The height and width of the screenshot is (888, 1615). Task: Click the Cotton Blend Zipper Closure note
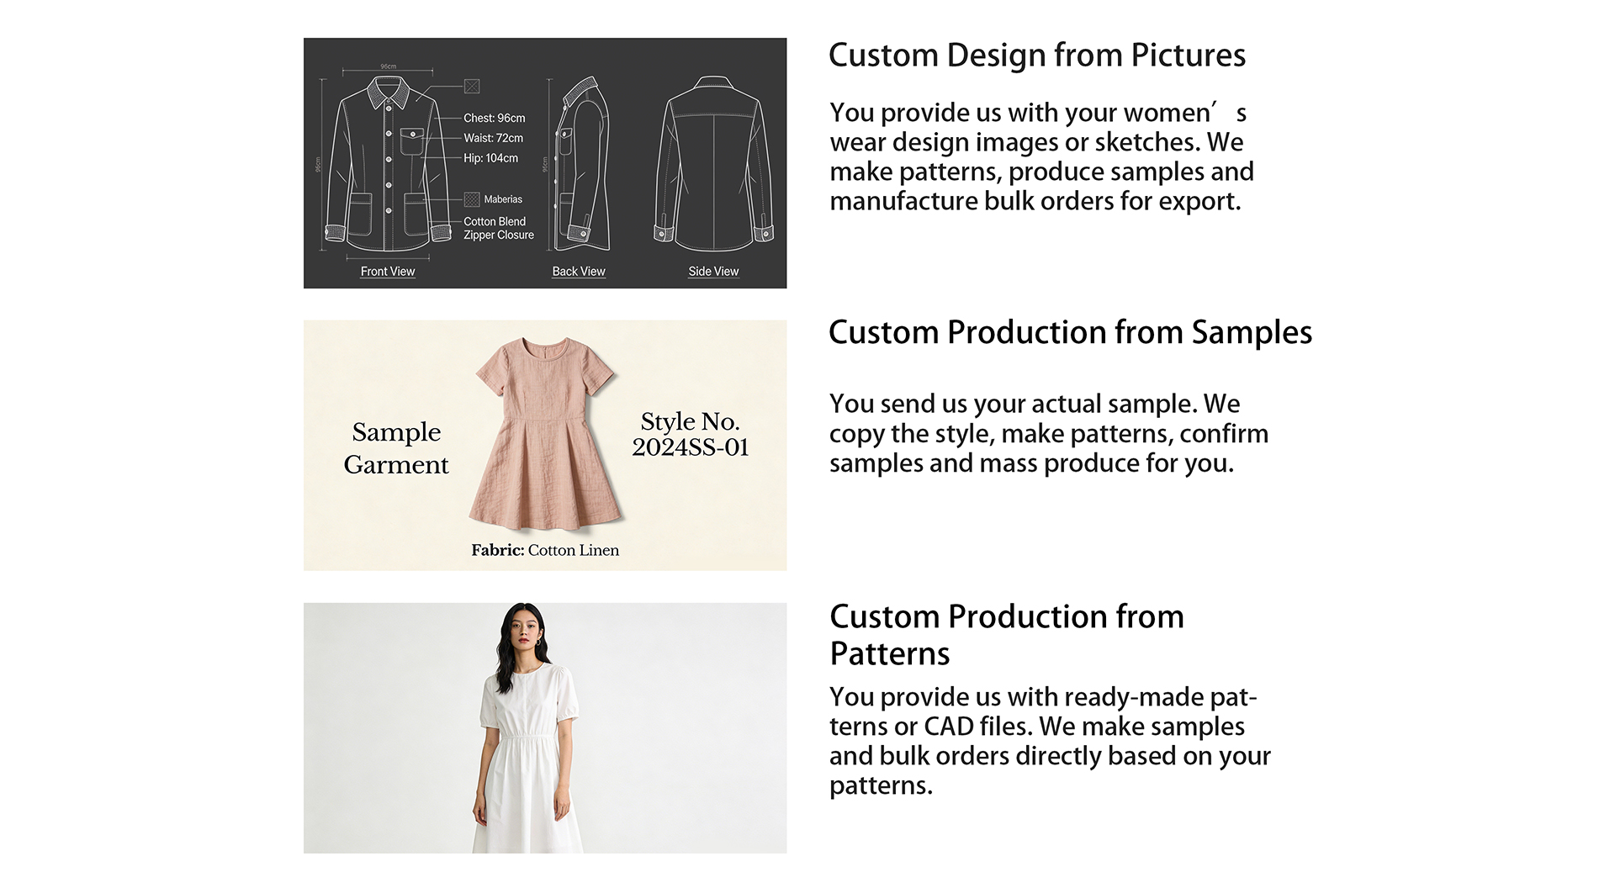coord(499,228)
